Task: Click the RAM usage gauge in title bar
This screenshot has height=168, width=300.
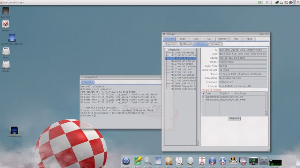Action: [270, 2]
